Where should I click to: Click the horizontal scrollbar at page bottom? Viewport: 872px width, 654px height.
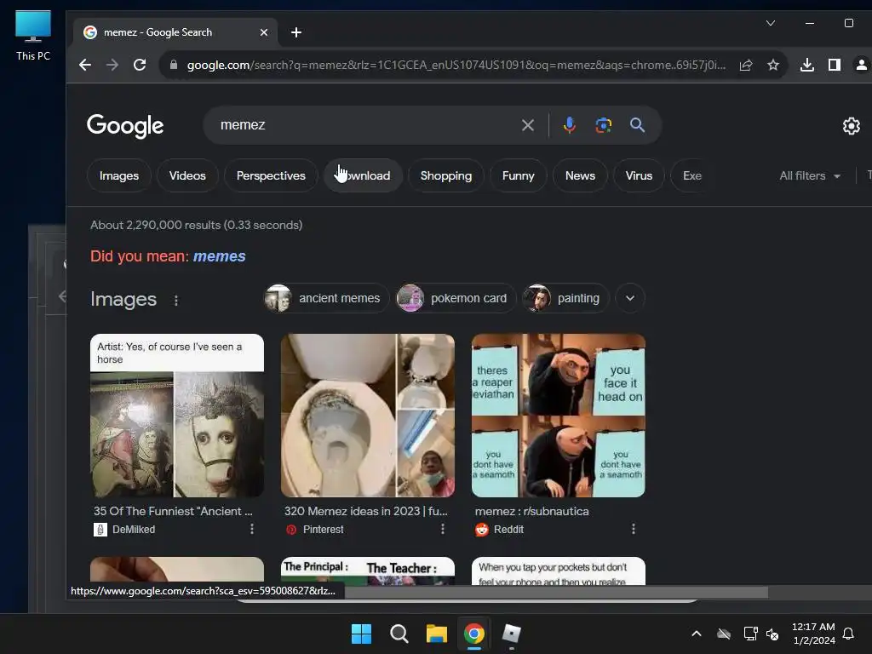click(x=556, y=593)
